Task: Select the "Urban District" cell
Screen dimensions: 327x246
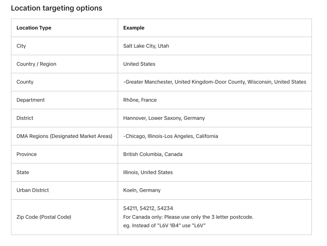Action: pos(33,190)
